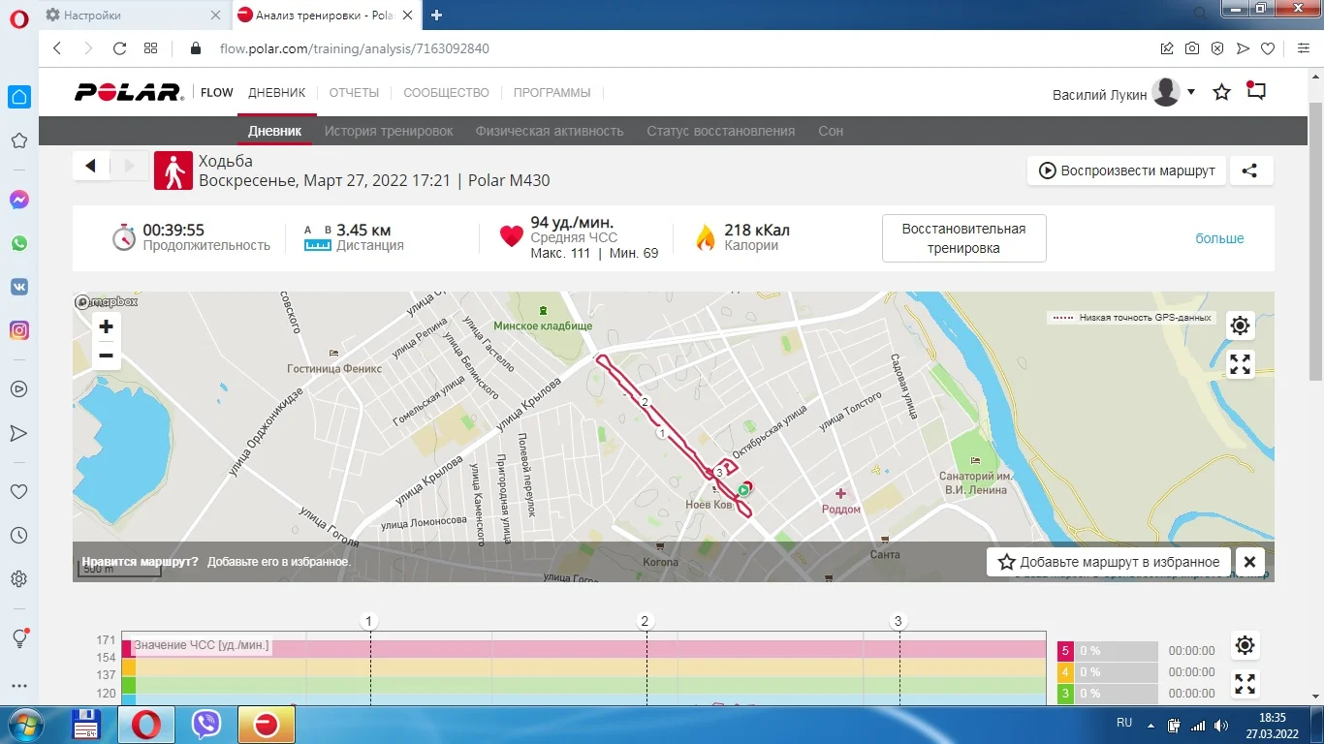Open Viber from the Windows taskbar
Viewport: 1324px width, 744px height.
coord(206,725)
